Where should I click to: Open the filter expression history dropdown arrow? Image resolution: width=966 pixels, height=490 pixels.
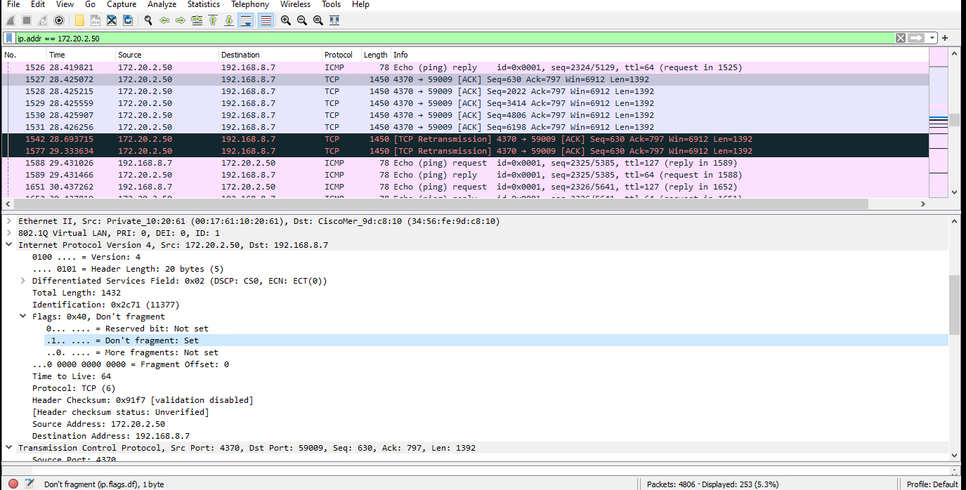click(x=932, y=38)
